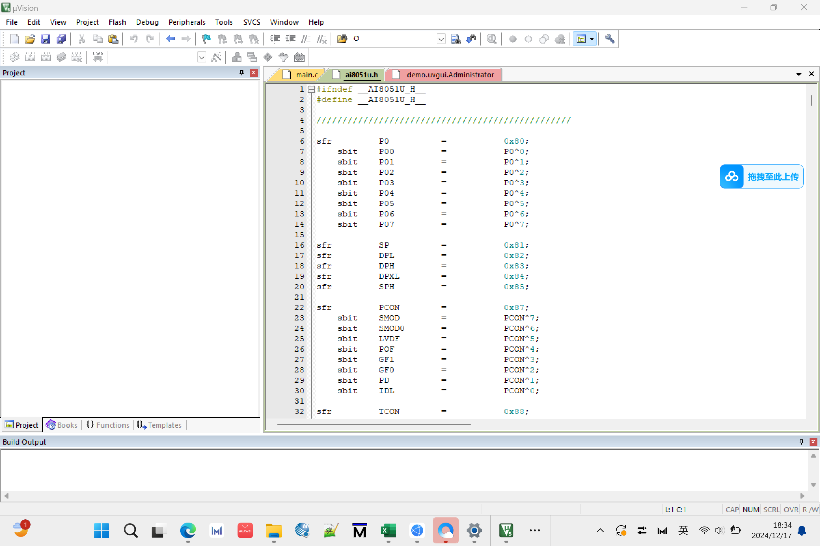820x546 pixels.
Task: Switch to the Functions panel tab
Action: 108,425
